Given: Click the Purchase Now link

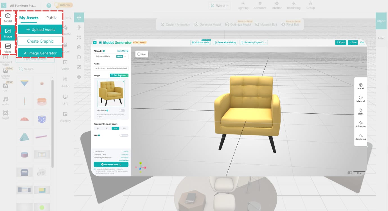Looking at the screenshot, I should [124, 160].
